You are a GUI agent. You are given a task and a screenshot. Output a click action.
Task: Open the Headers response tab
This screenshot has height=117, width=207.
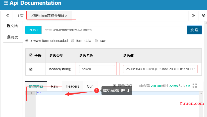coord(72,86)
